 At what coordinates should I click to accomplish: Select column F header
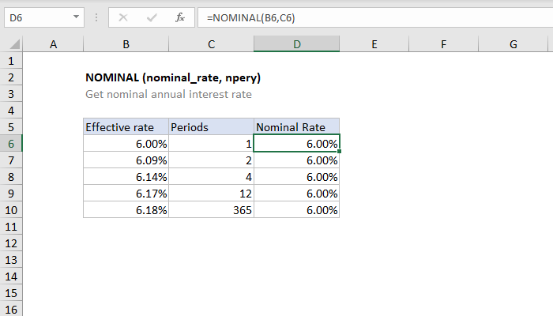pos(444,44)
